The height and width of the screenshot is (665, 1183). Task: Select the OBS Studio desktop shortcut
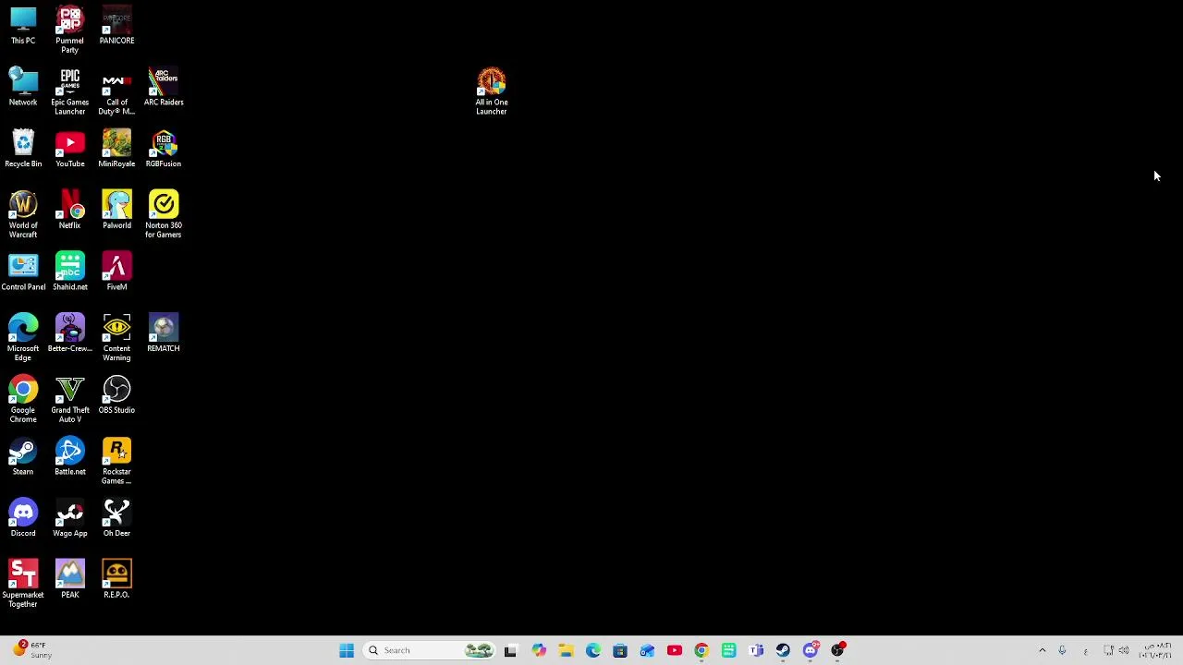(x=116, y=395)
